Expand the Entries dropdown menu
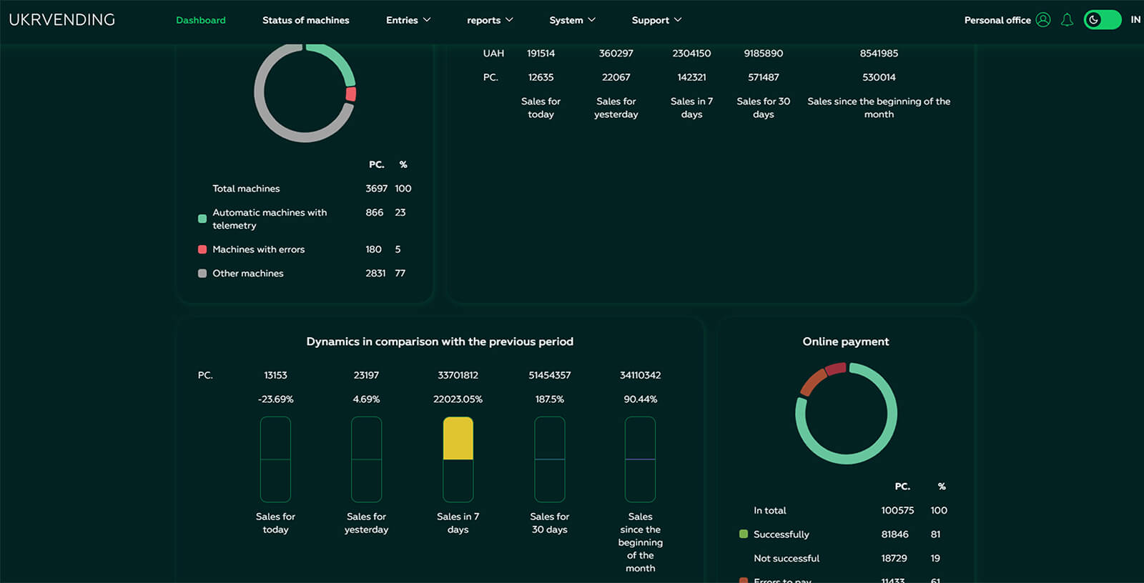 (408, 20)
